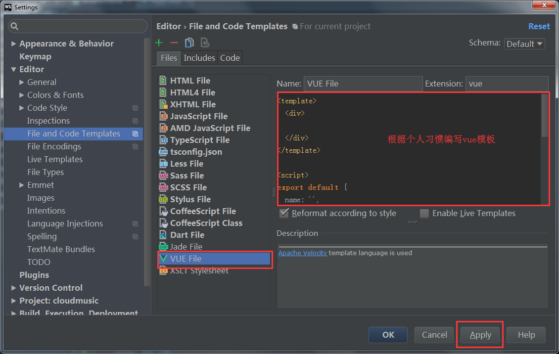Click the template code editor scrollbar

pyautogui.click(x=544, y=115)
